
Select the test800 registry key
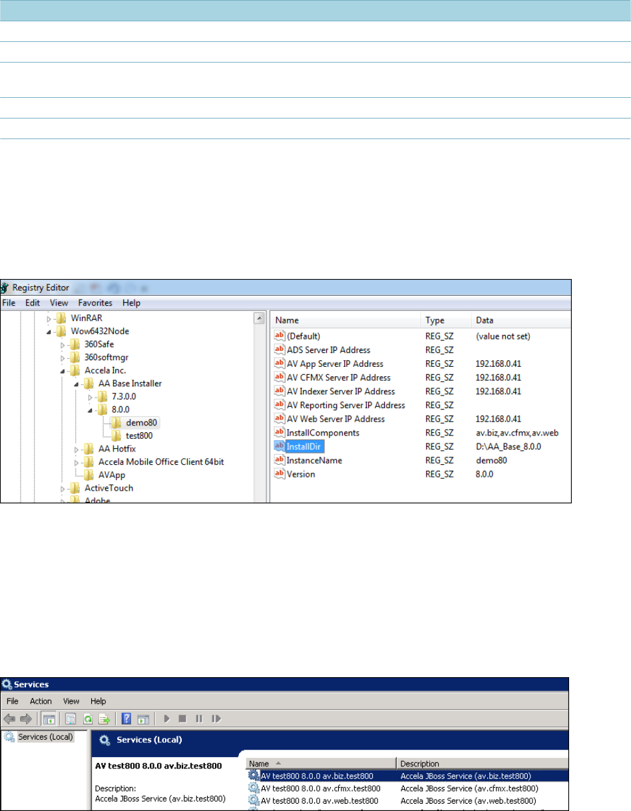click(139, 435)
